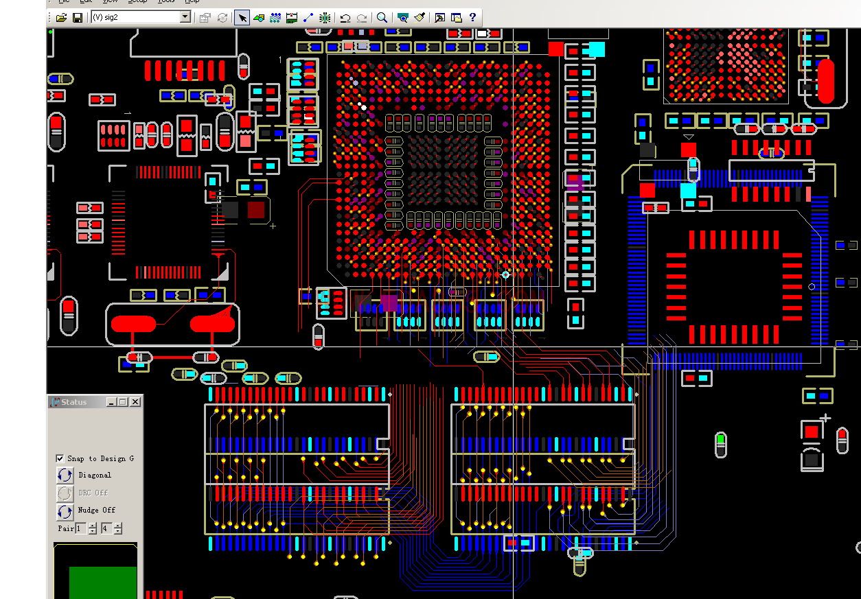Click the green-padded component on the board

(720, 444)
